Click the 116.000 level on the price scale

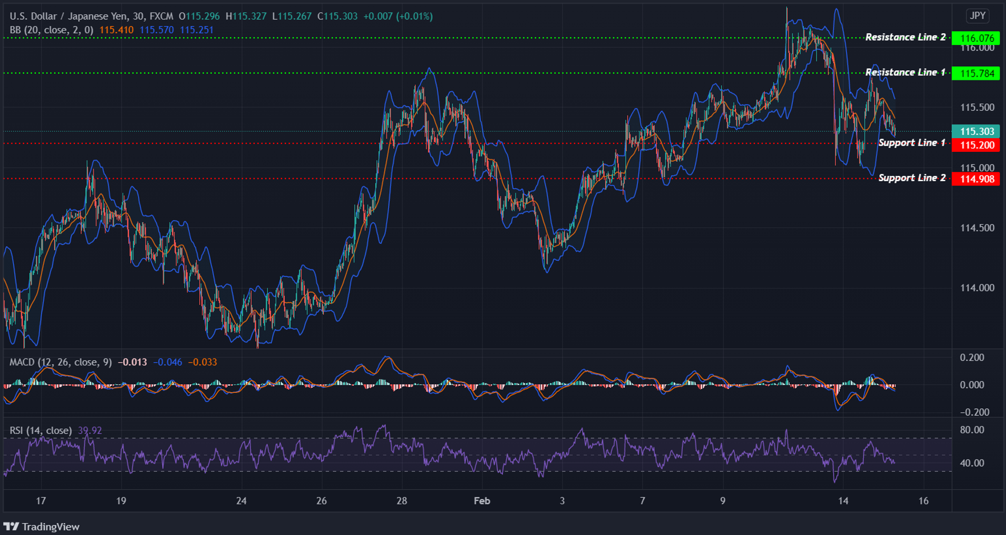point(976,48)
